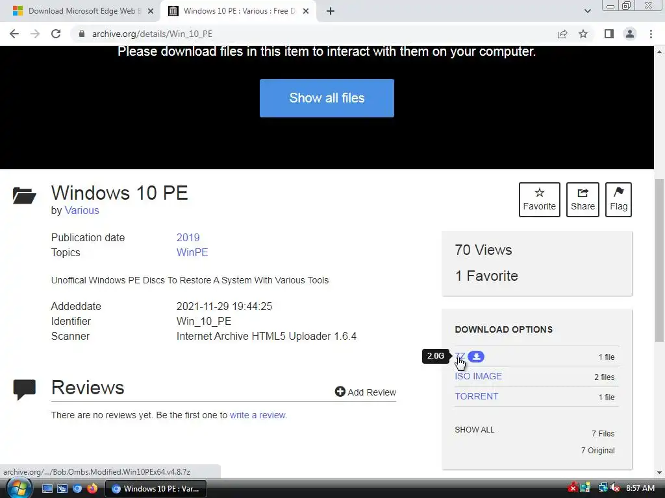This screenshot has height=498, width=665.
Task: Launch Chrome from quick launch
Action: 77,488
